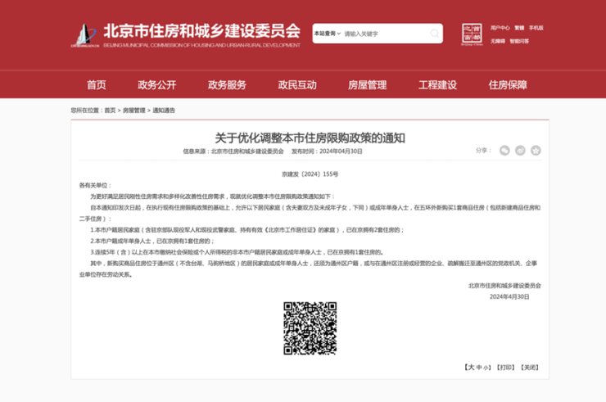Viewport: 606px width, 402px height.
Task: Open the 政务公开 navigation menu
Action: [x=156, y=85]
